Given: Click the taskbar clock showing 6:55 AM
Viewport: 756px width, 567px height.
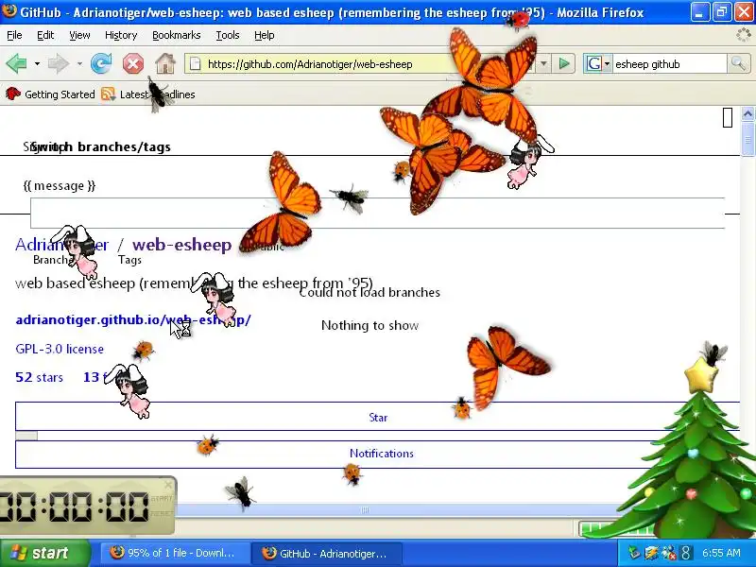Looking at the screenshot, I should click(x=721, y=553).
